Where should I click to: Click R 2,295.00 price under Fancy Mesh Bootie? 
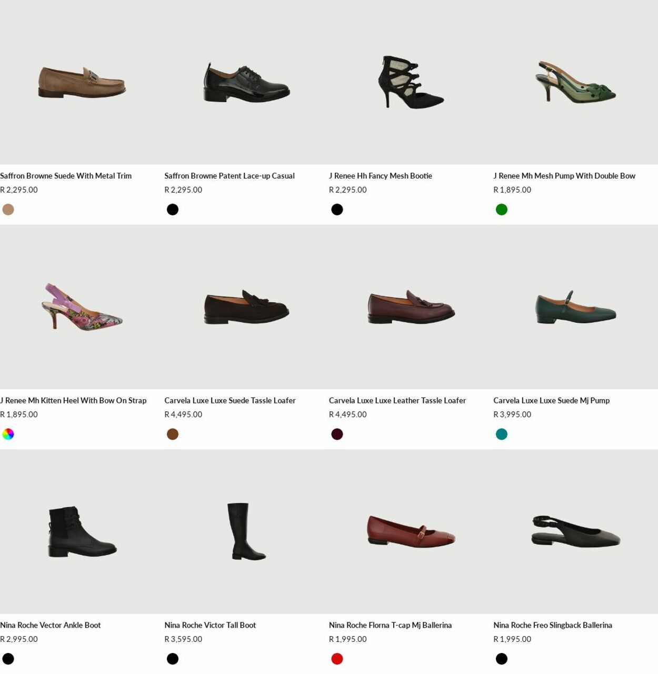(x=348, y=190)
